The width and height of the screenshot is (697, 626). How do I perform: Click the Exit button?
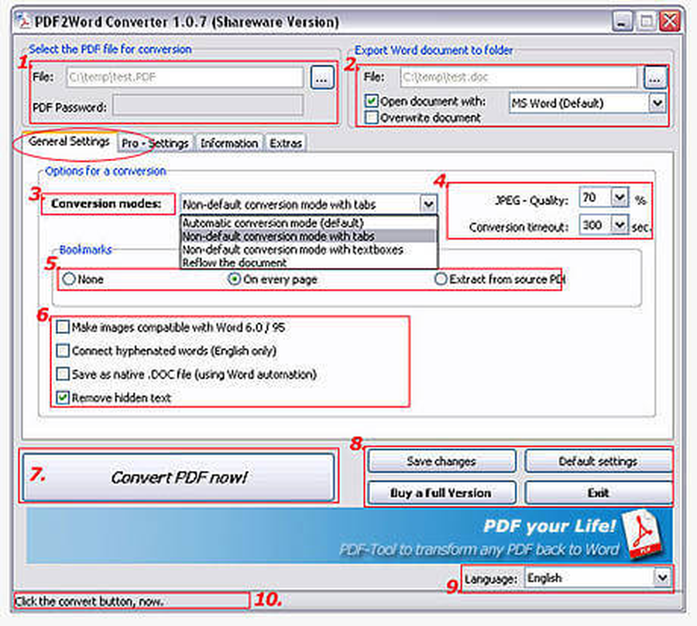tap(598, 493)
